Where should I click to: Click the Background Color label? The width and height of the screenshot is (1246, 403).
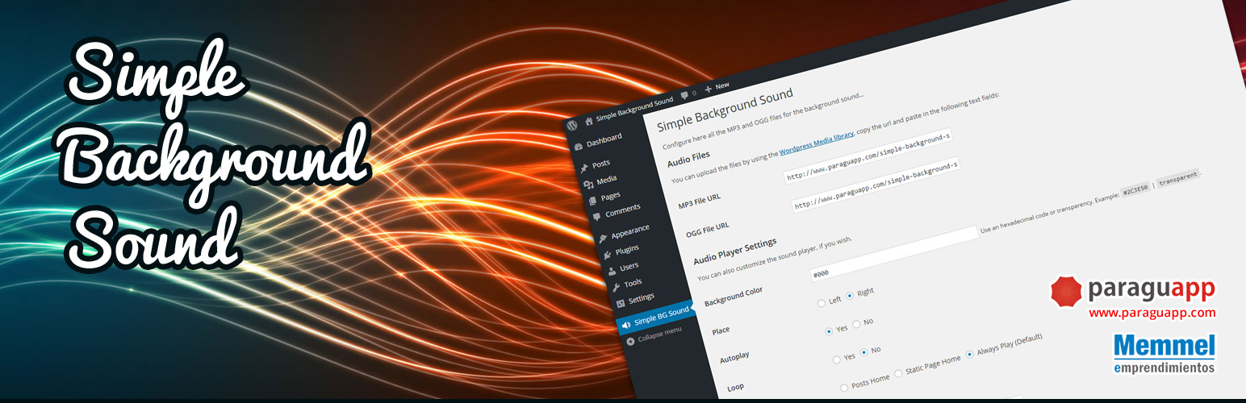click(x=734, y=295)
